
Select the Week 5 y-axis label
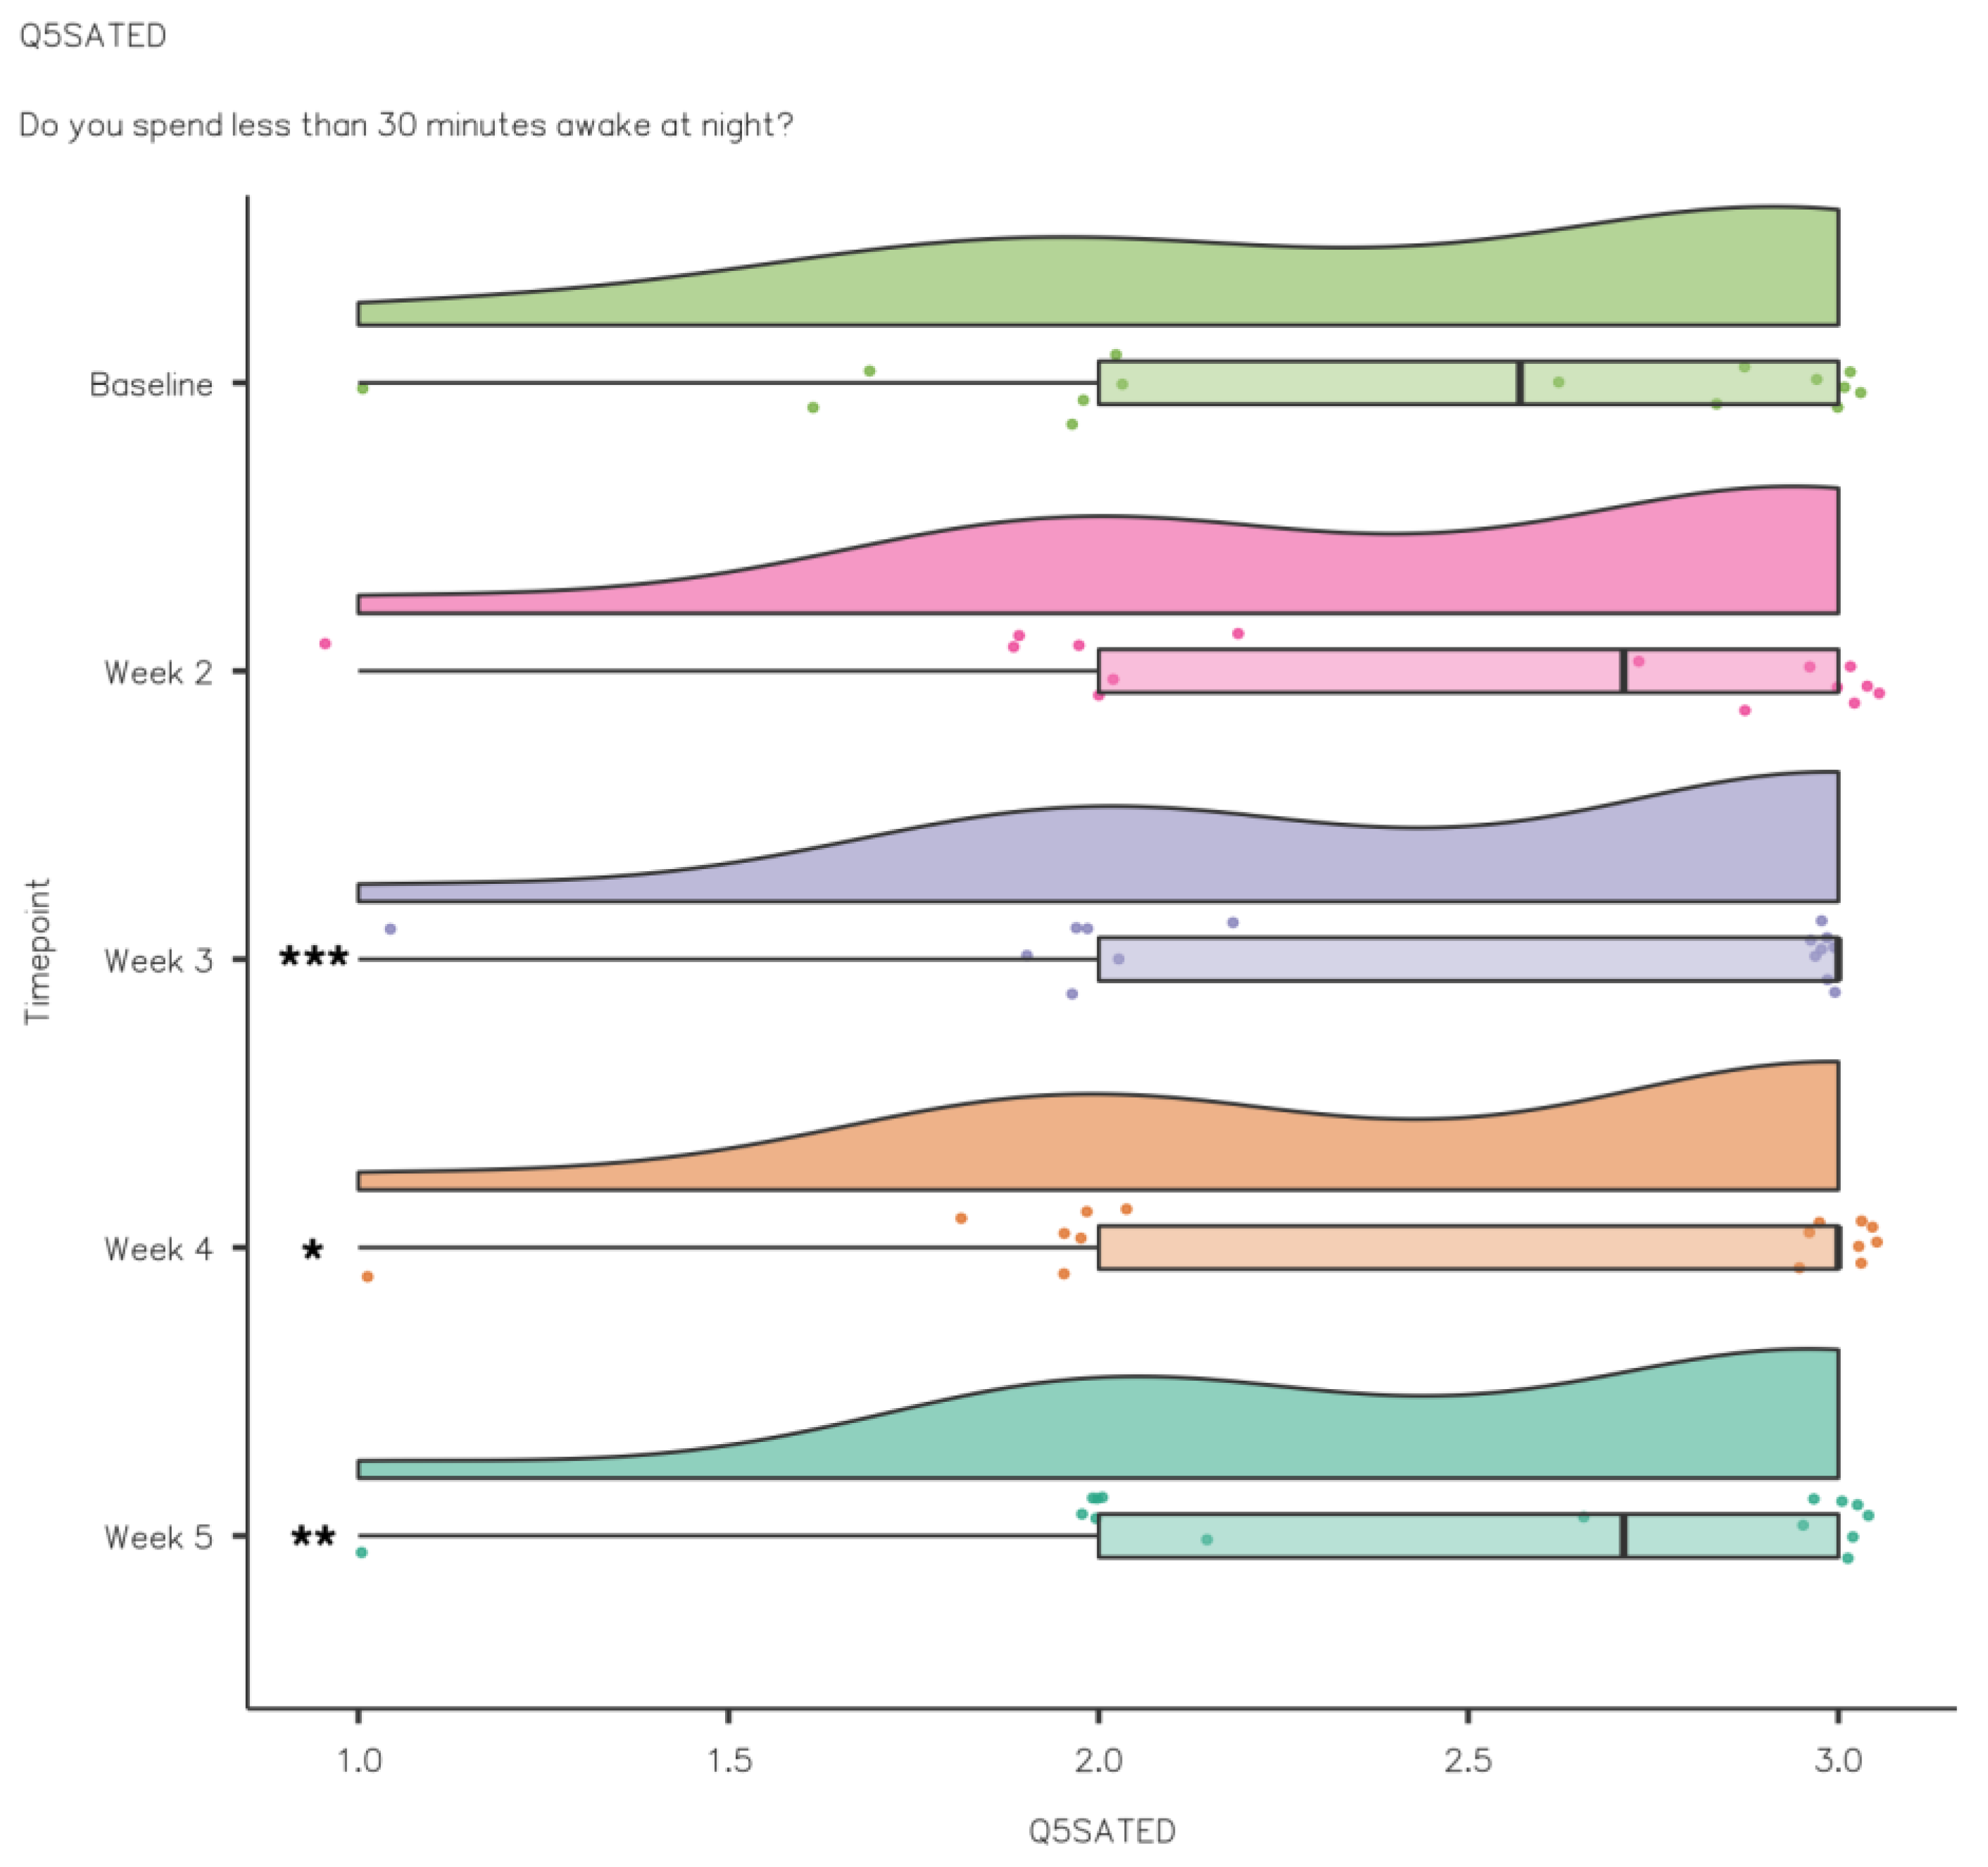click(x=158, y=1536)
